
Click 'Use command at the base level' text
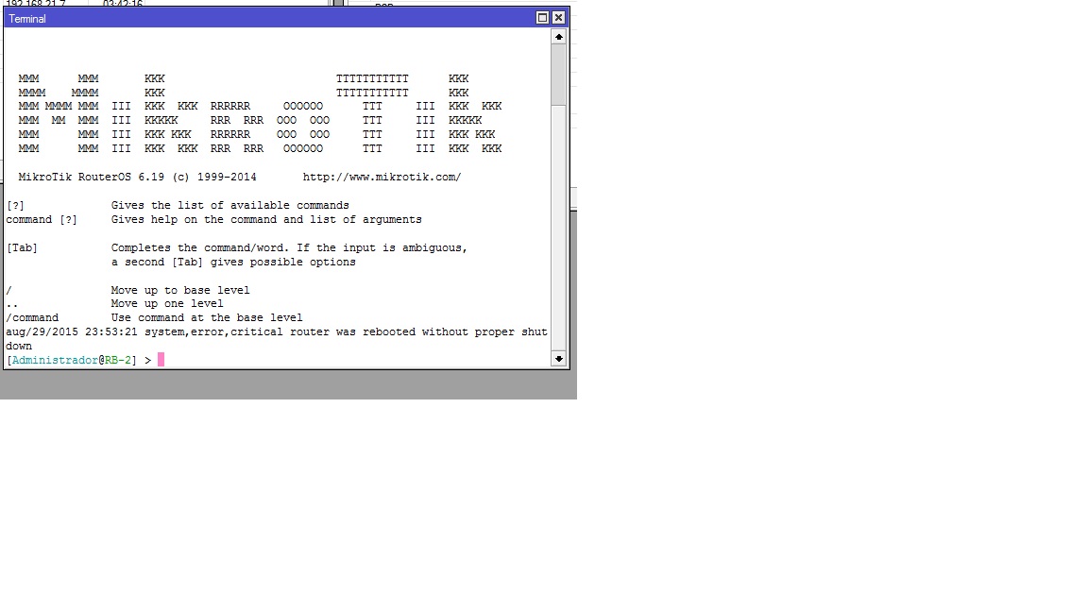click(207, 317)
